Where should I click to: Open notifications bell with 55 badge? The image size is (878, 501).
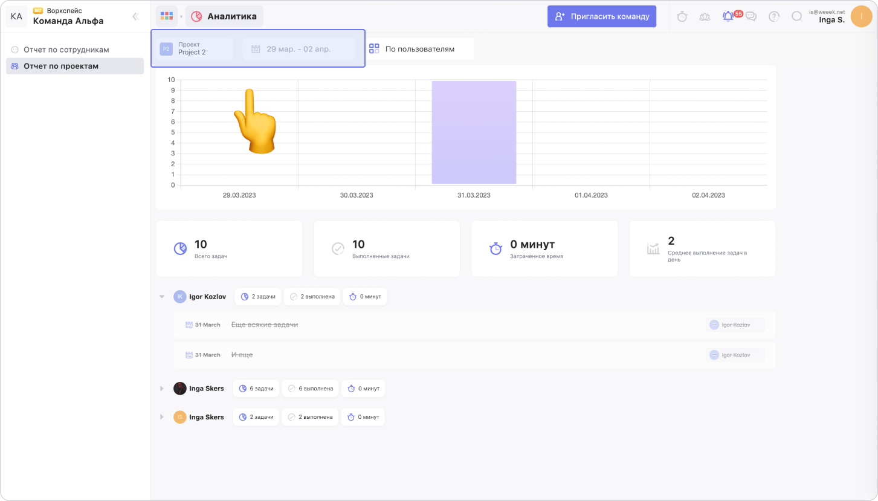[x=728, y=17]
